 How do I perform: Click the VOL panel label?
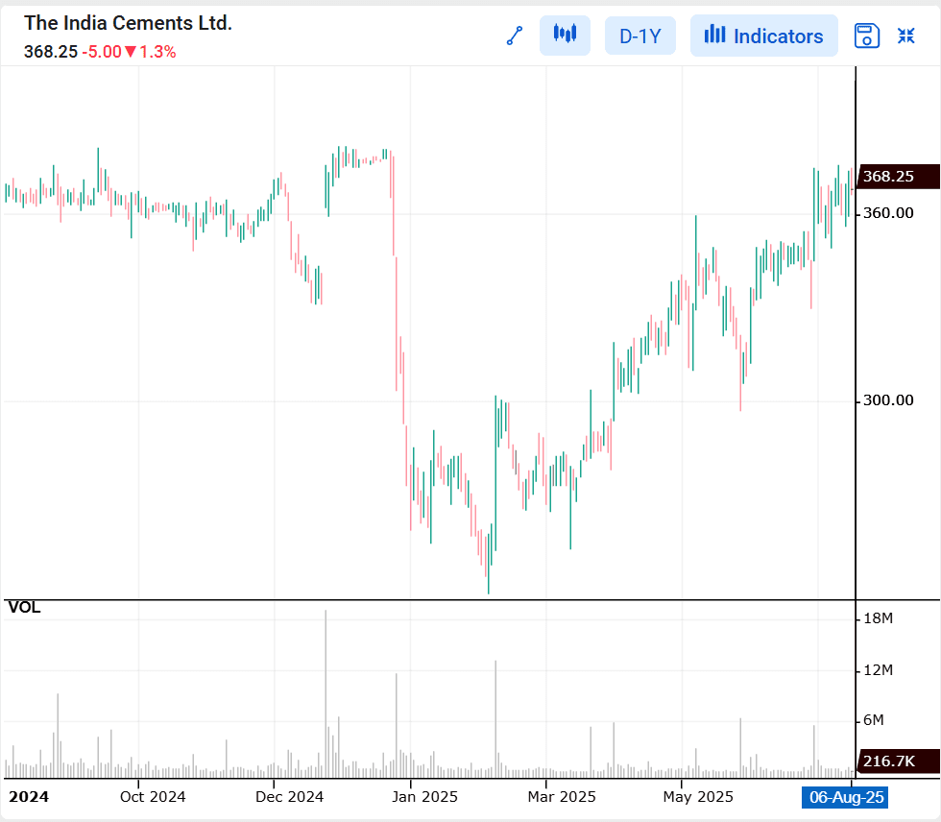coord(24,608)
